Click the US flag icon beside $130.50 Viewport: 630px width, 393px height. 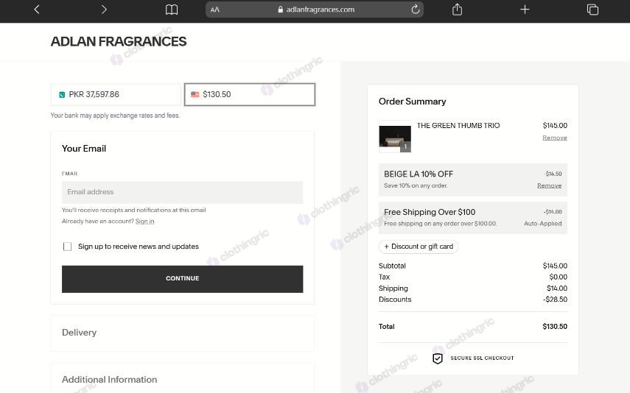click(195, 94)
